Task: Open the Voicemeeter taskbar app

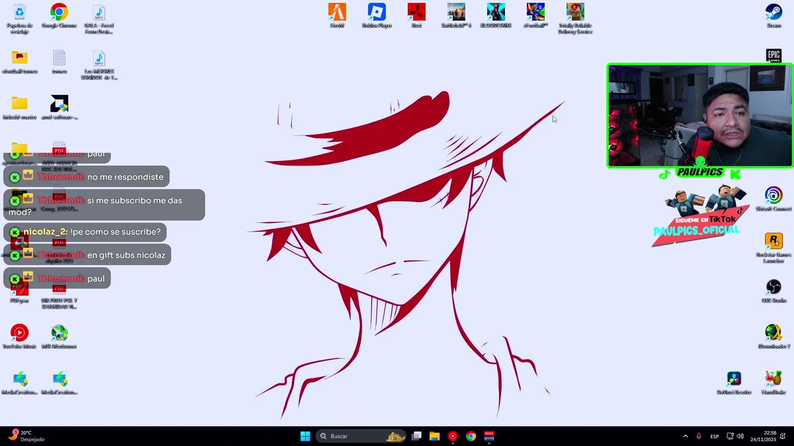Action: 489,436
